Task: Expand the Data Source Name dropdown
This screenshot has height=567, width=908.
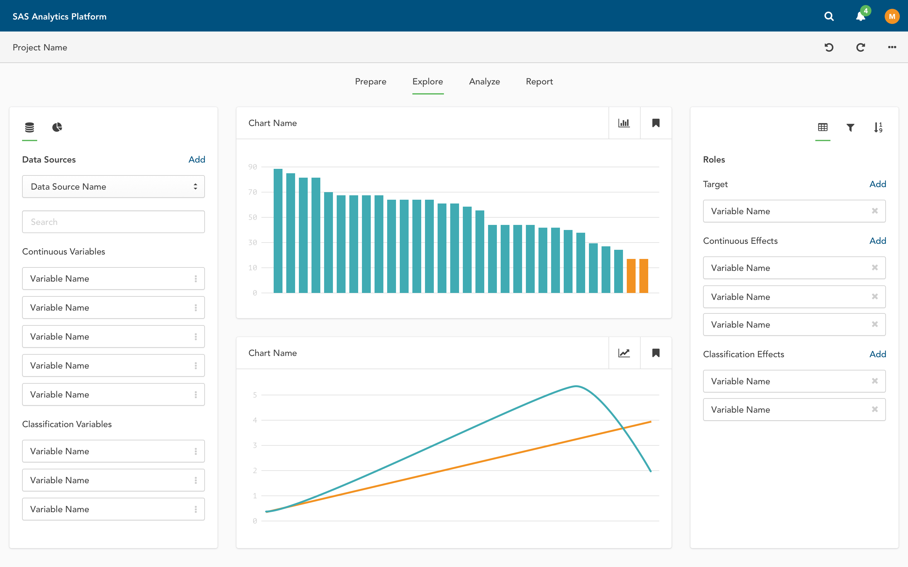Action: pos(113,186)
